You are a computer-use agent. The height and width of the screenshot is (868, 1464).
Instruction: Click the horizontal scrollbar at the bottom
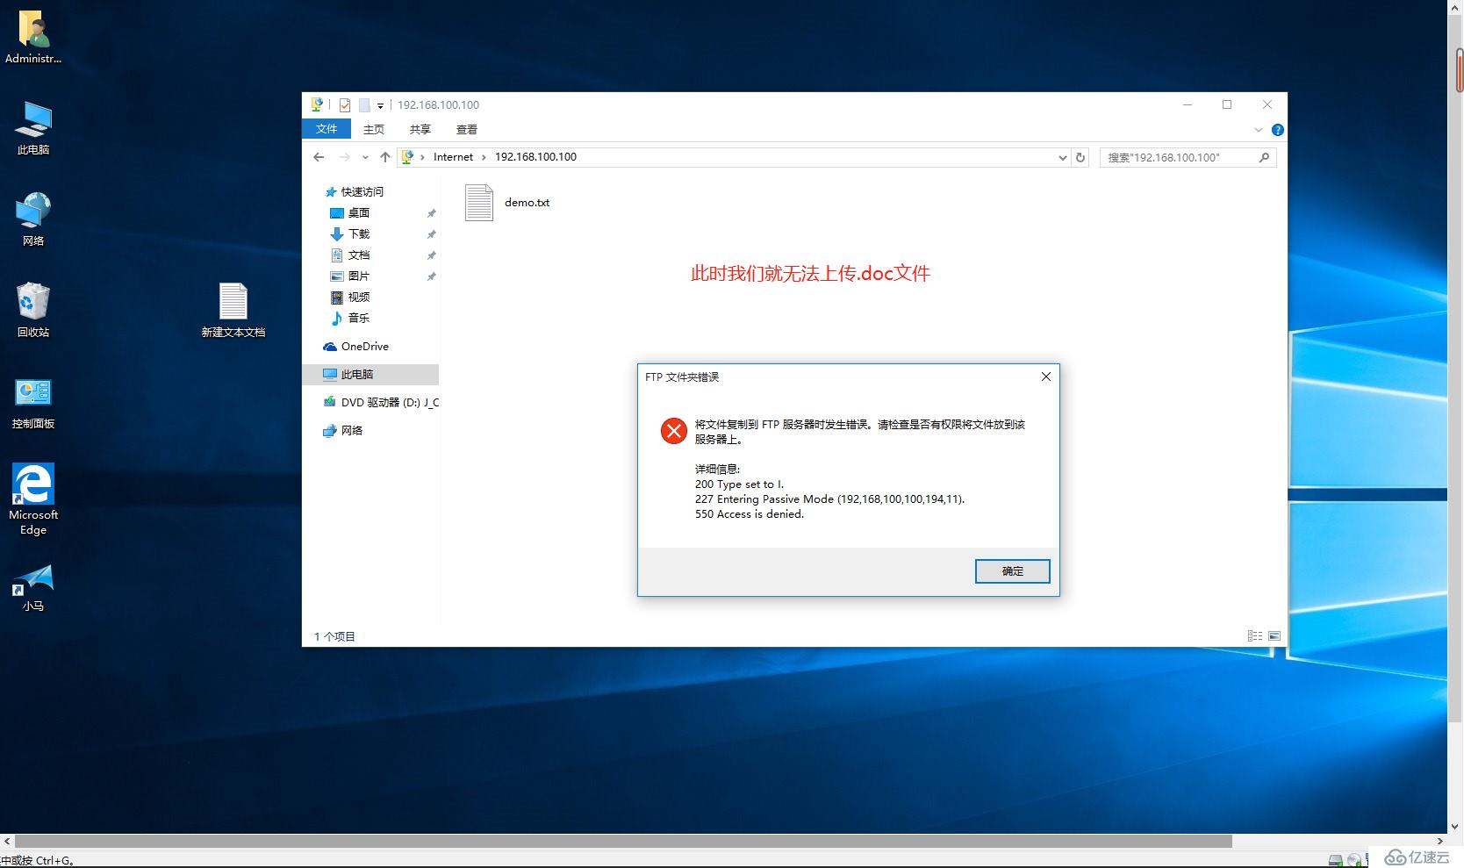click(623, 841)
